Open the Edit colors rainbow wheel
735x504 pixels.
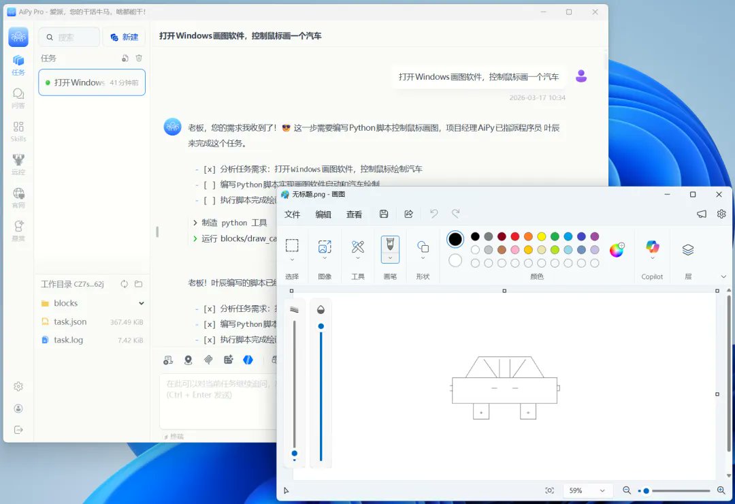617,250
